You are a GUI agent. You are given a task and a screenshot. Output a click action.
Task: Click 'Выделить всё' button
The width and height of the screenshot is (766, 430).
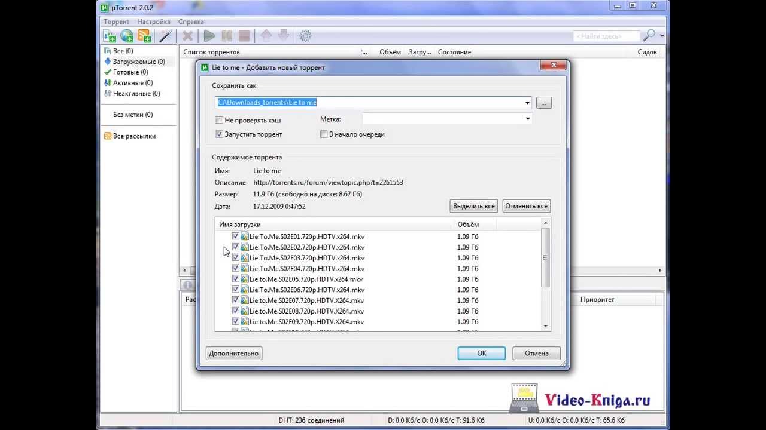click(x=474, y=206)
